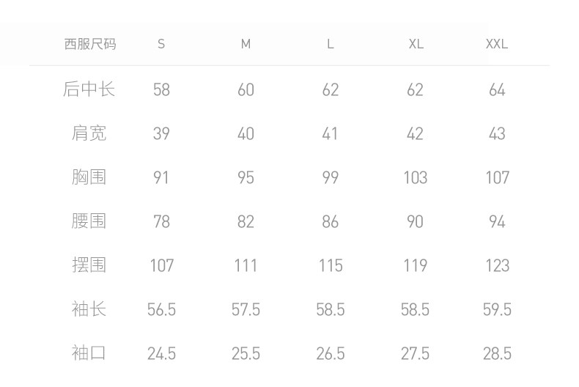579x387 pixels.
Task: Click the 摆围 row label
Action: point(89,265)
